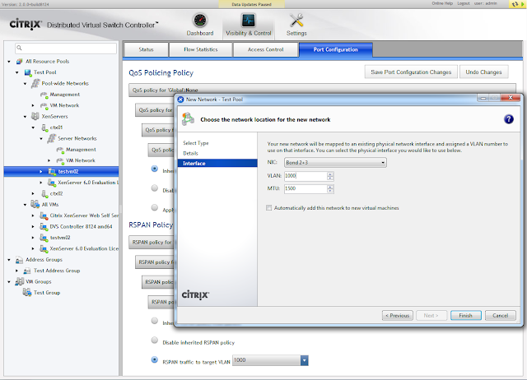The height and width of the screenshot is (380, 527).
Task: Collapse the All Resource Pools tree node
Action: [x=9, y=62]
